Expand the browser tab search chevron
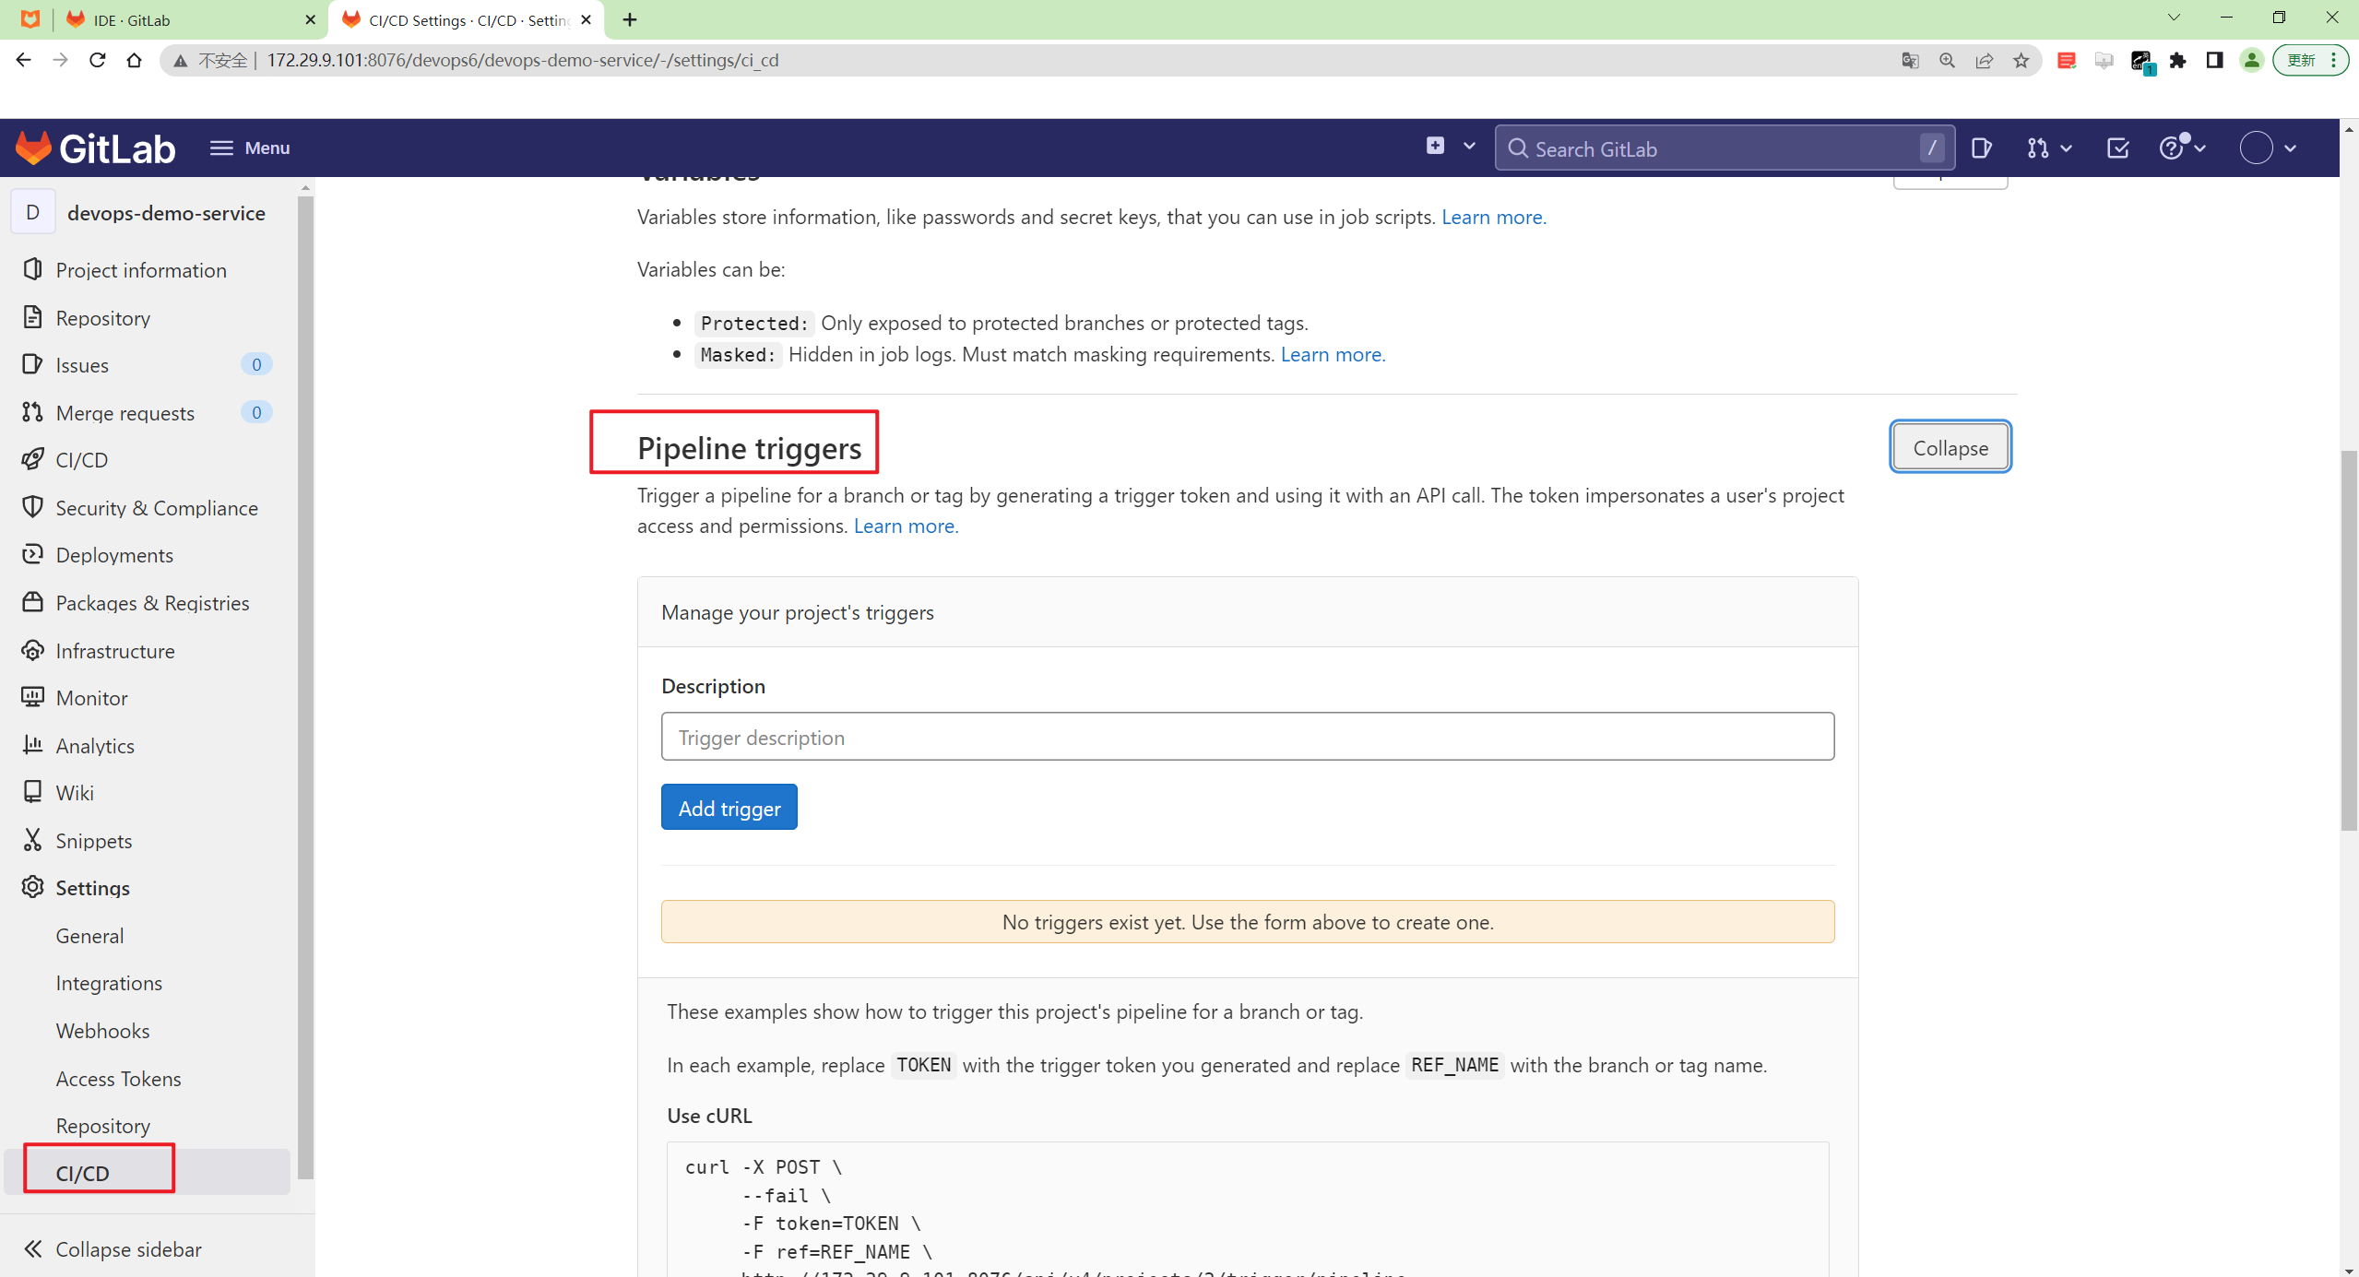Screen dimensions: 2359x1277 click(x=2174, y=18)
